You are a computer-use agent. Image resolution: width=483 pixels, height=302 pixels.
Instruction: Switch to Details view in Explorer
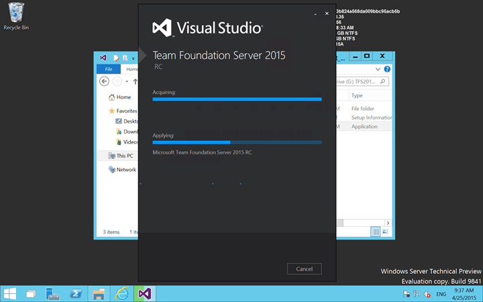click(375, 232)
